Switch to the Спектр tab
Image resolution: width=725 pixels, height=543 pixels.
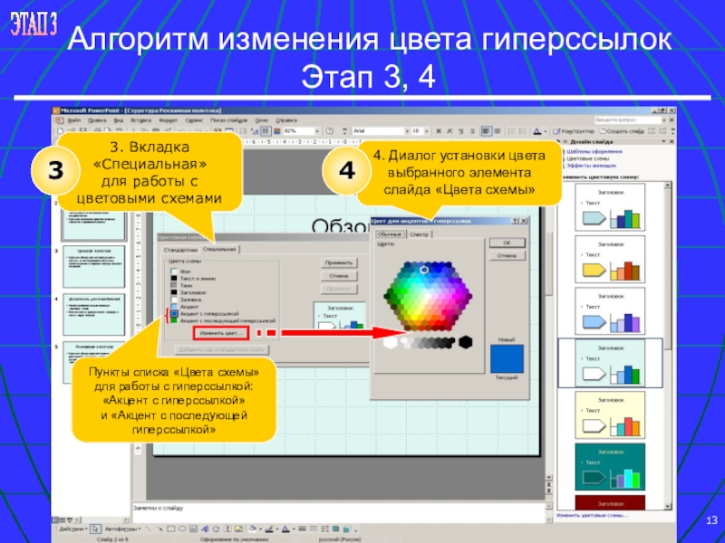click(419, 234)
